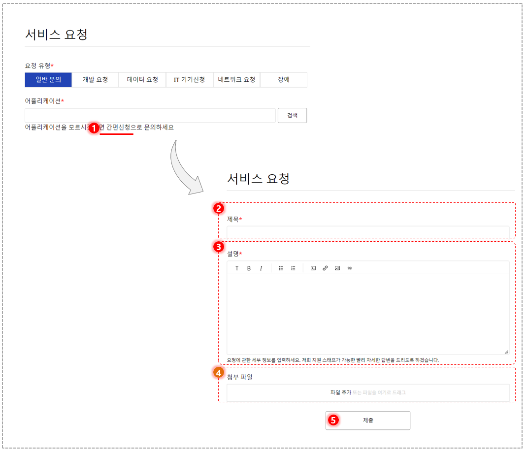Submit the form with the 제출 button
The height and width of the screenshot is (452, 526).
pos(368,420)
